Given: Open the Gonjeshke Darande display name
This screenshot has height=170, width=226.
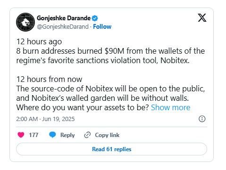Looking at the screenshot, I should 64,18.
